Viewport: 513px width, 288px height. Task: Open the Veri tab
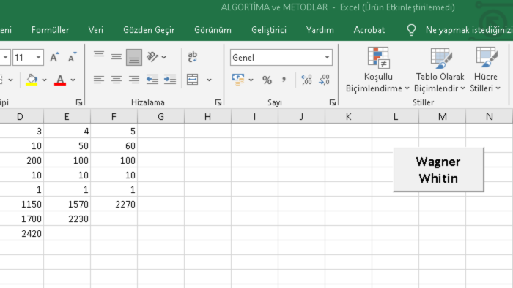click(95, 30)
